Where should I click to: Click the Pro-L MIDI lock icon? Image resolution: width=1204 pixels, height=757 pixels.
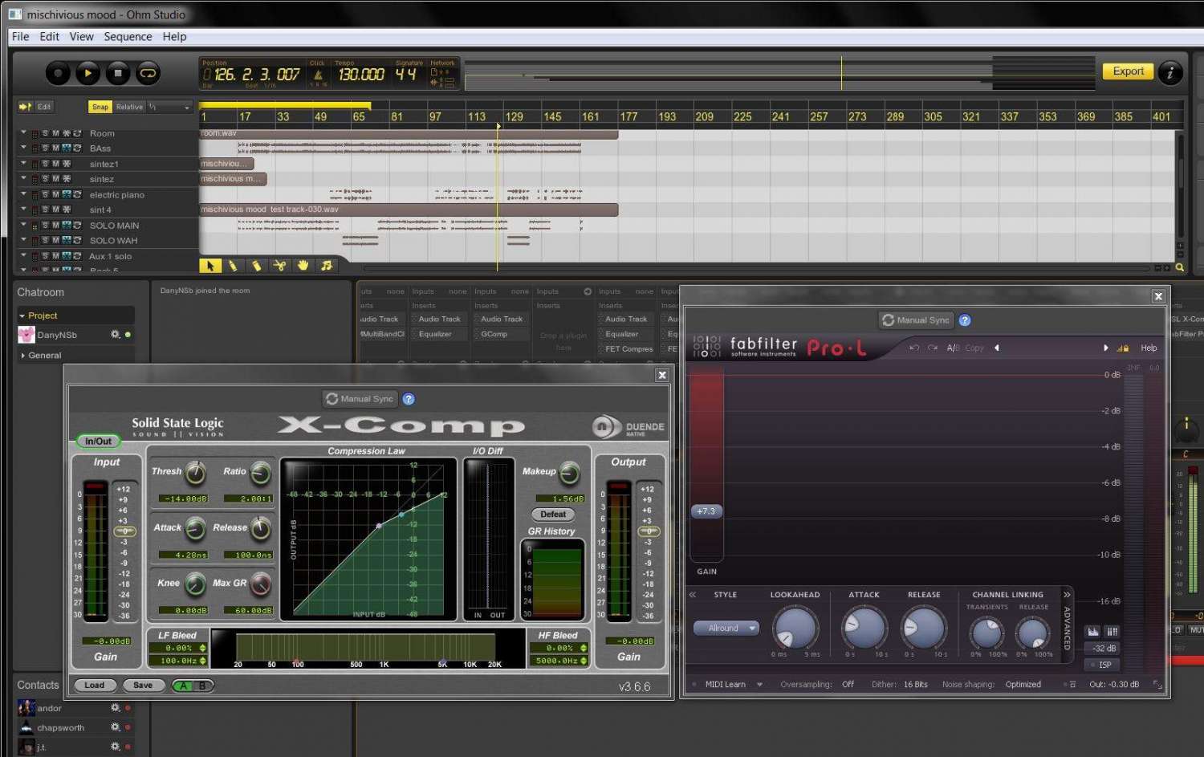pos(1123,348)
